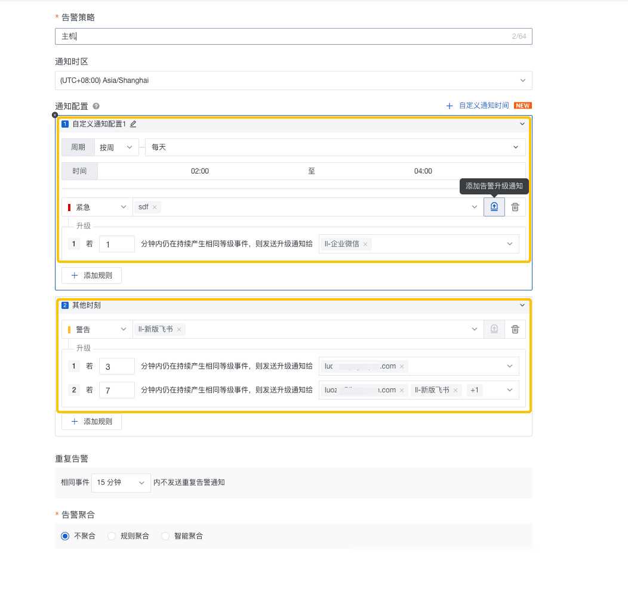Collapse the 其他时刻 section
Screen dimensions: 628x591
pyautogui.click(x=522, y=305)
